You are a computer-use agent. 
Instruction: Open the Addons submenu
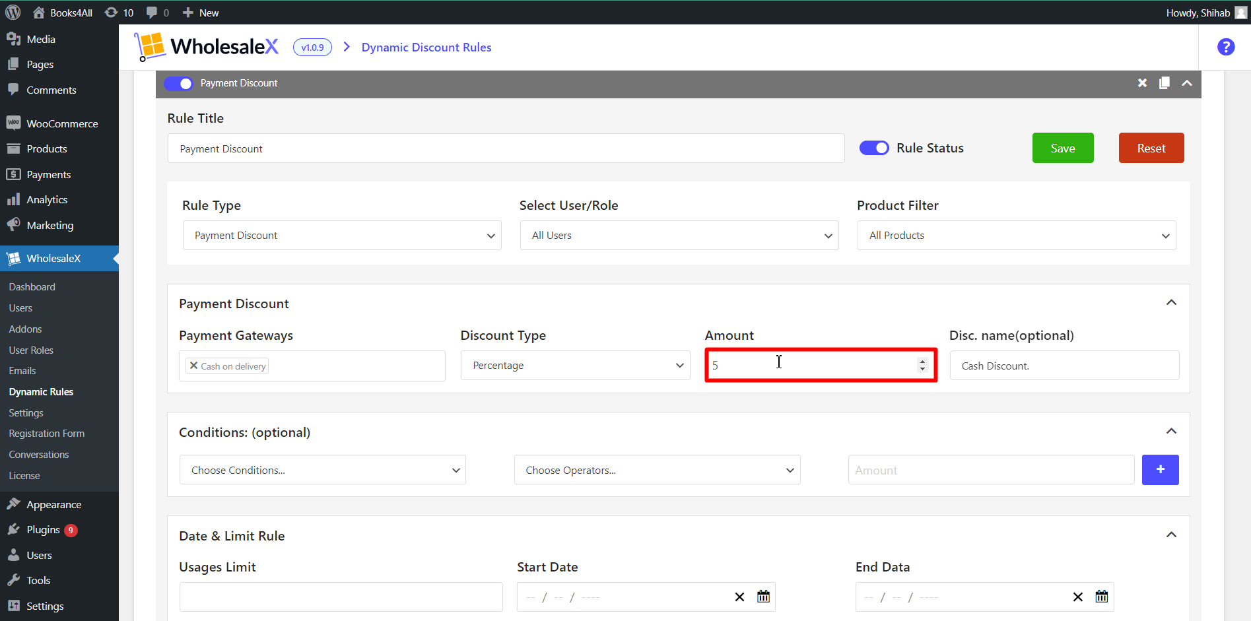(25, 329)
